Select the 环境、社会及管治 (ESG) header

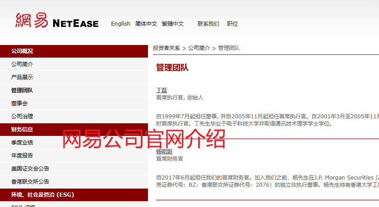(74, 195)
